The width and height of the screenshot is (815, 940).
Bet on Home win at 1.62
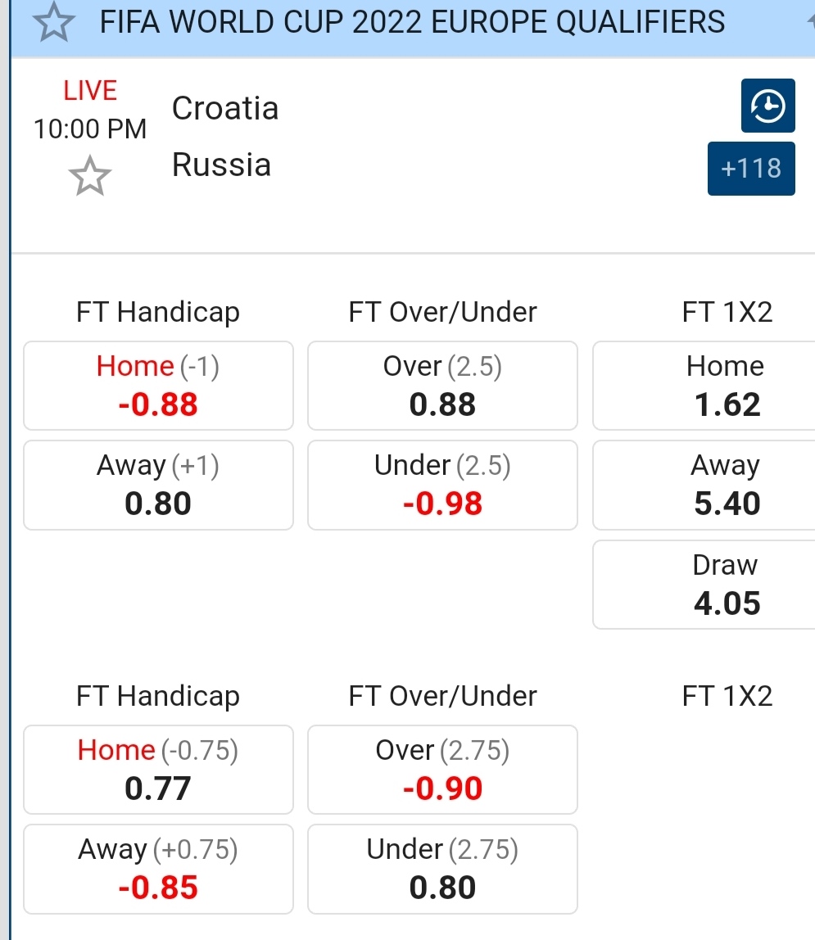(x=726, y=386)
